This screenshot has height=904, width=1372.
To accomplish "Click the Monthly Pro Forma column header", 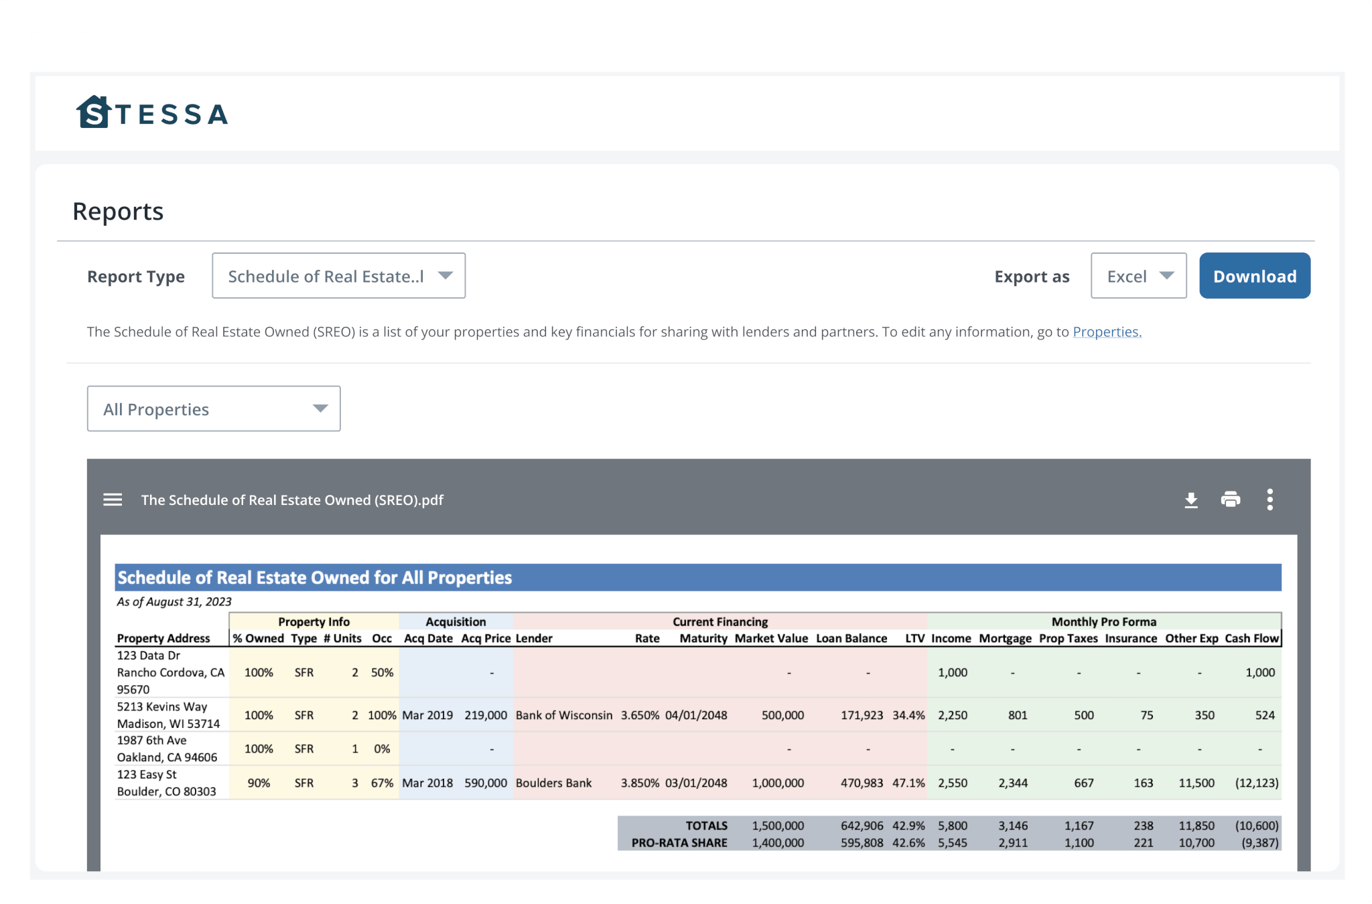I will click(1103, 621).
